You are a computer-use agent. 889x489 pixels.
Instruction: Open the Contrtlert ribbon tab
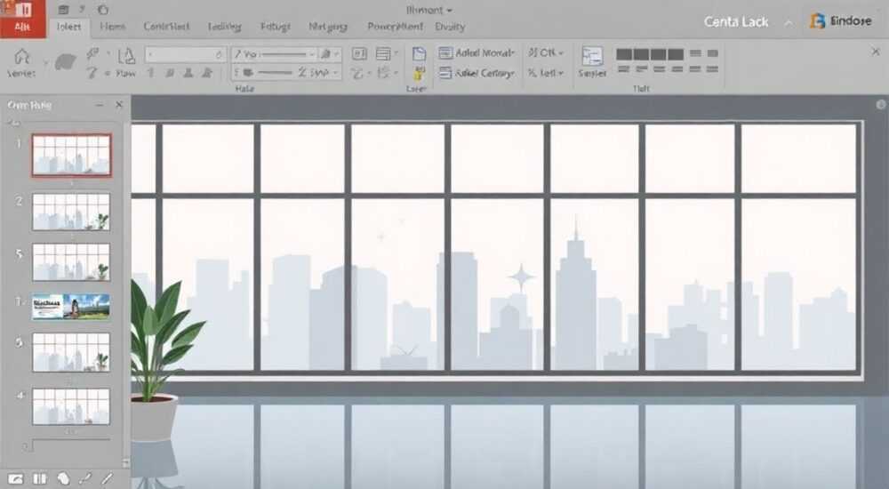coord(166,27)
